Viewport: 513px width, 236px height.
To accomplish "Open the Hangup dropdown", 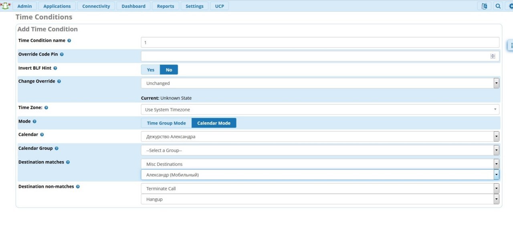I will tap(320, 199).
